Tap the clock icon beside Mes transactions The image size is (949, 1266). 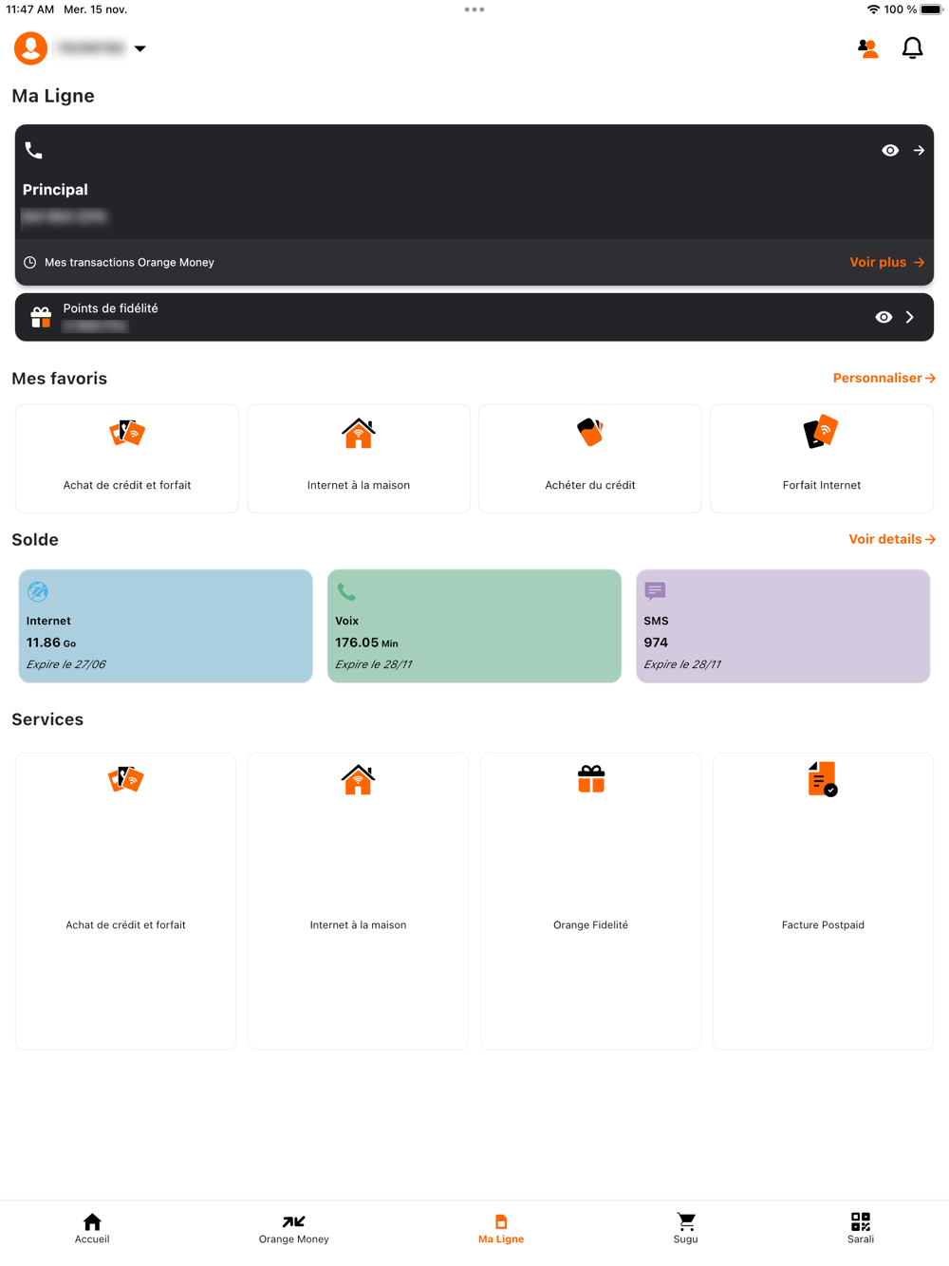(30, 262)
